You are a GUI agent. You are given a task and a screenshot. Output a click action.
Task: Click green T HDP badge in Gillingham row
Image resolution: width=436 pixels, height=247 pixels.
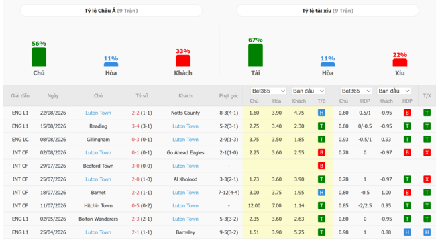pos(407,140)
